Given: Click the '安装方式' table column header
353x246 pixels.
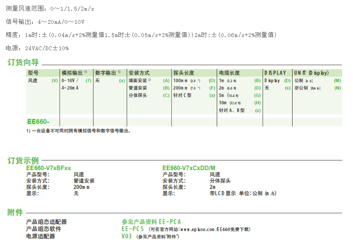Looking at the screenshot, I should click(x=139, y=73).
